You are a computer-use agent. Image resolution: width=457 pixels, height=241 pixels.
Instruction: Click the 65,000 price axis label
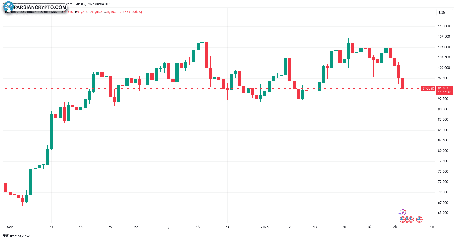click(x=443, y=213)
